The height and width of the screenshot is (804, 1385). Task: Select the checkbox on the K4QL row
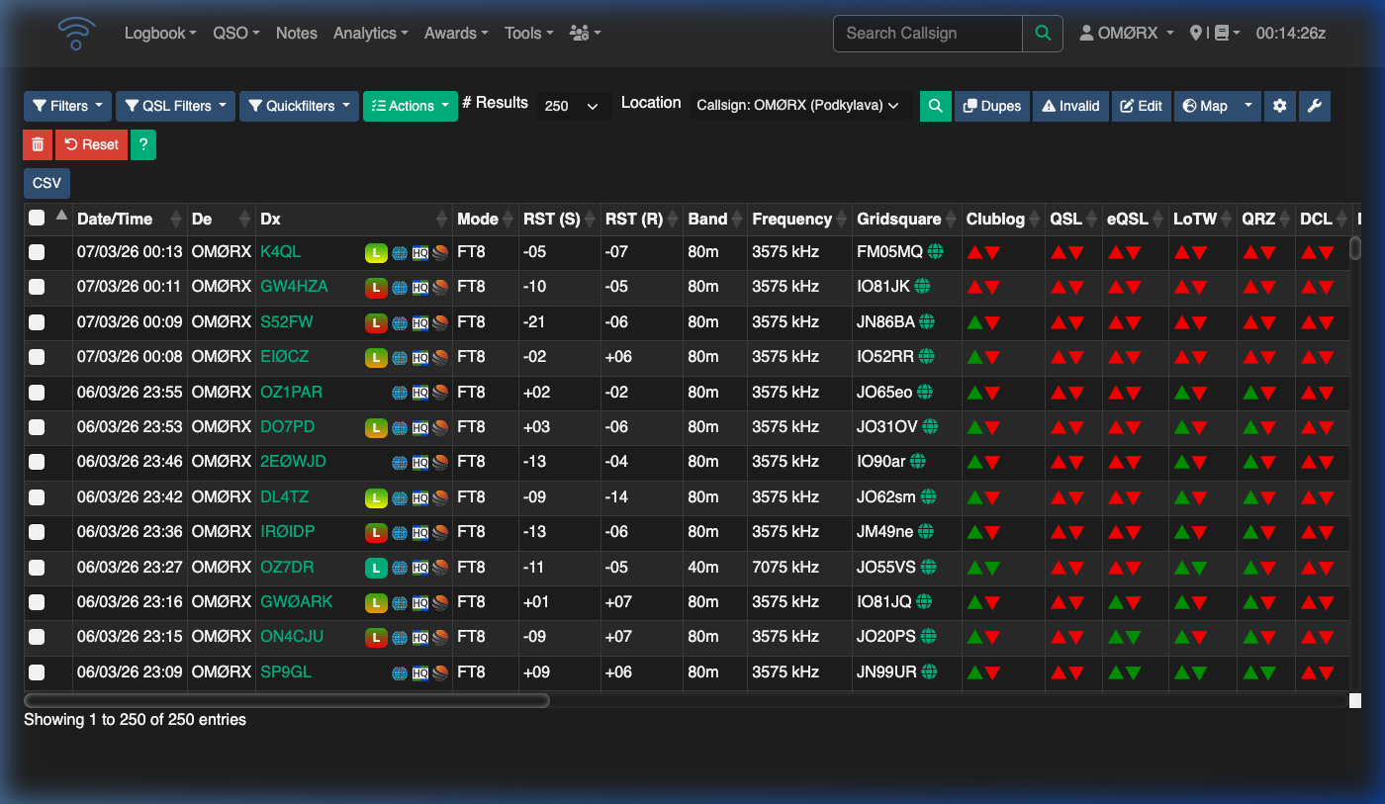(37, 252)
